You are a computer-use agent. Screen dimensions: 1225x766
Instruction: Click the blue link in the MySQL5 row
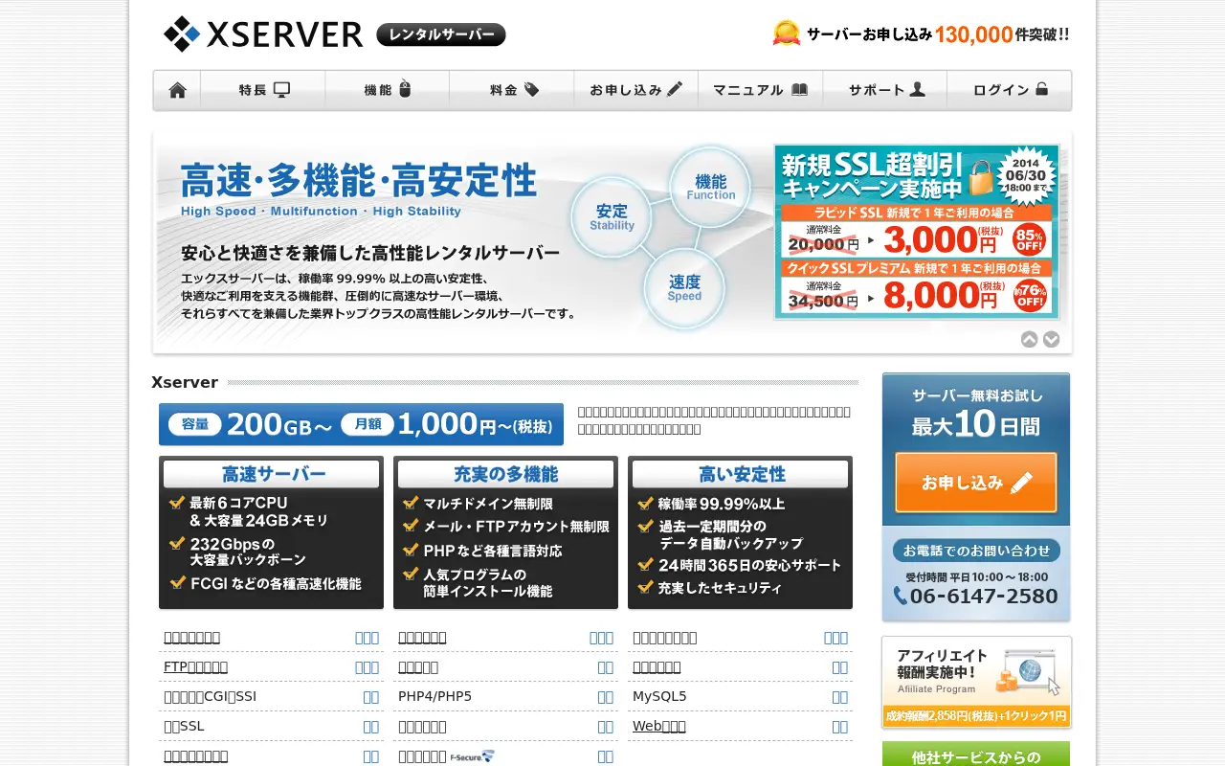pos(839,696)
